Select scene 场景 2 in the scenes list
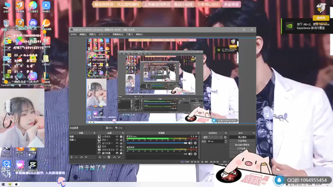This screenshot has width=333, height=187. (x=82, y=140)
